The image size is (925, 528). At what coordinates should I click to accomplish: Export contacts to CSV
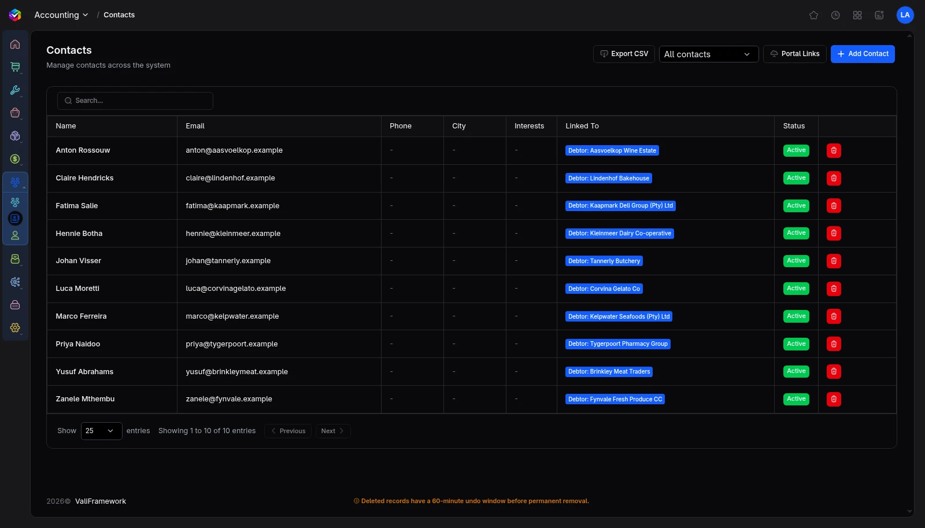click(x=624, y=54)
